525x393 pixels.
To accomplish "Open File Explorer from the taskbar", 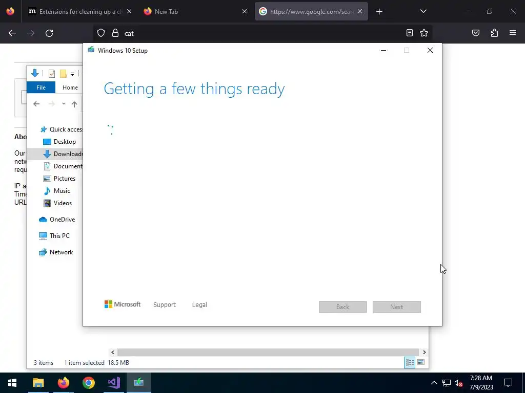I will (38, 383).
